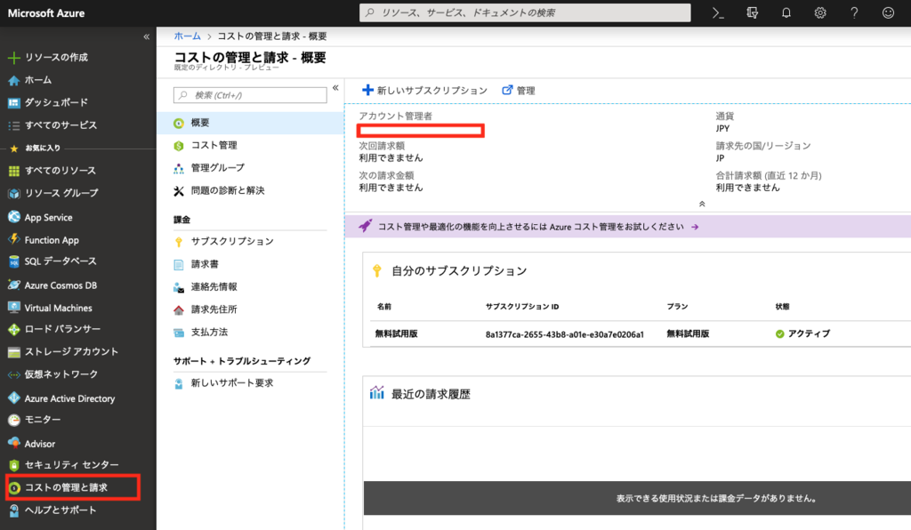Click the Azure Cosmos DB icon

(14, 285)
